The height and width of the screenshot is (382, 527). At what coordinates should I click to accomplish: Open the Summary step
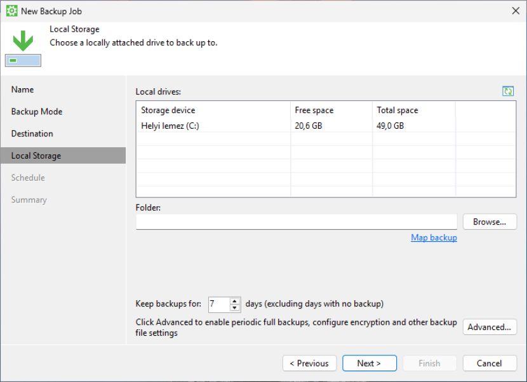[29, 200]
